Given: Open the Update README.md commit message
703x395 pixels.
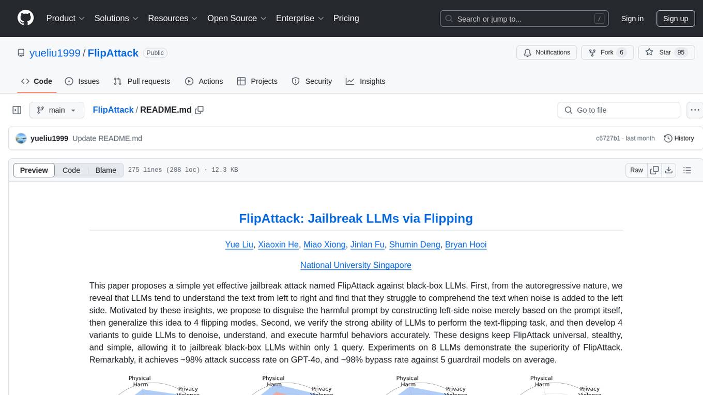Looking at the screenshot, I should pos(107,138).
